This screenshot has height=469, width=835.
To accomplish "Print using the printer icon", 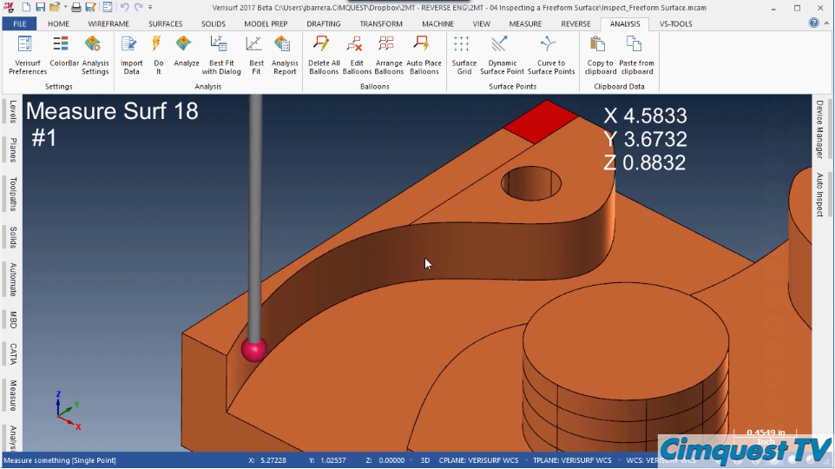I will (76, 8).
